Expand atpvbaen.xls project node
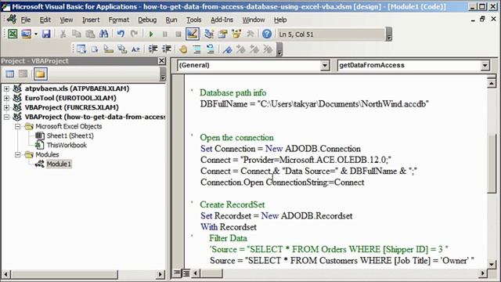 (x=6, y=89)
